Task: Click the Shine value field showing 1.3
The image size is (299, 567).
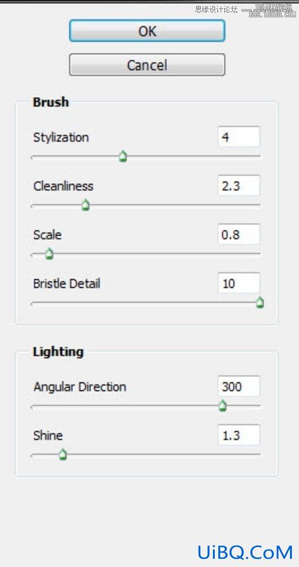Action: click(239, 435)
